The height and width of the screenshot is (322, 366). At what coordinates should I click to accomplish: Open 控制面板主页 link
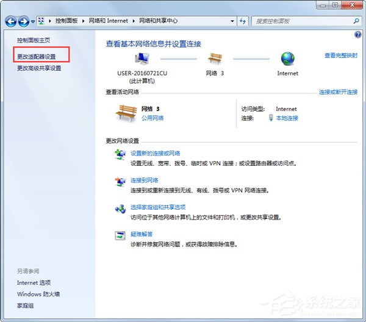(x=34, y=40)
